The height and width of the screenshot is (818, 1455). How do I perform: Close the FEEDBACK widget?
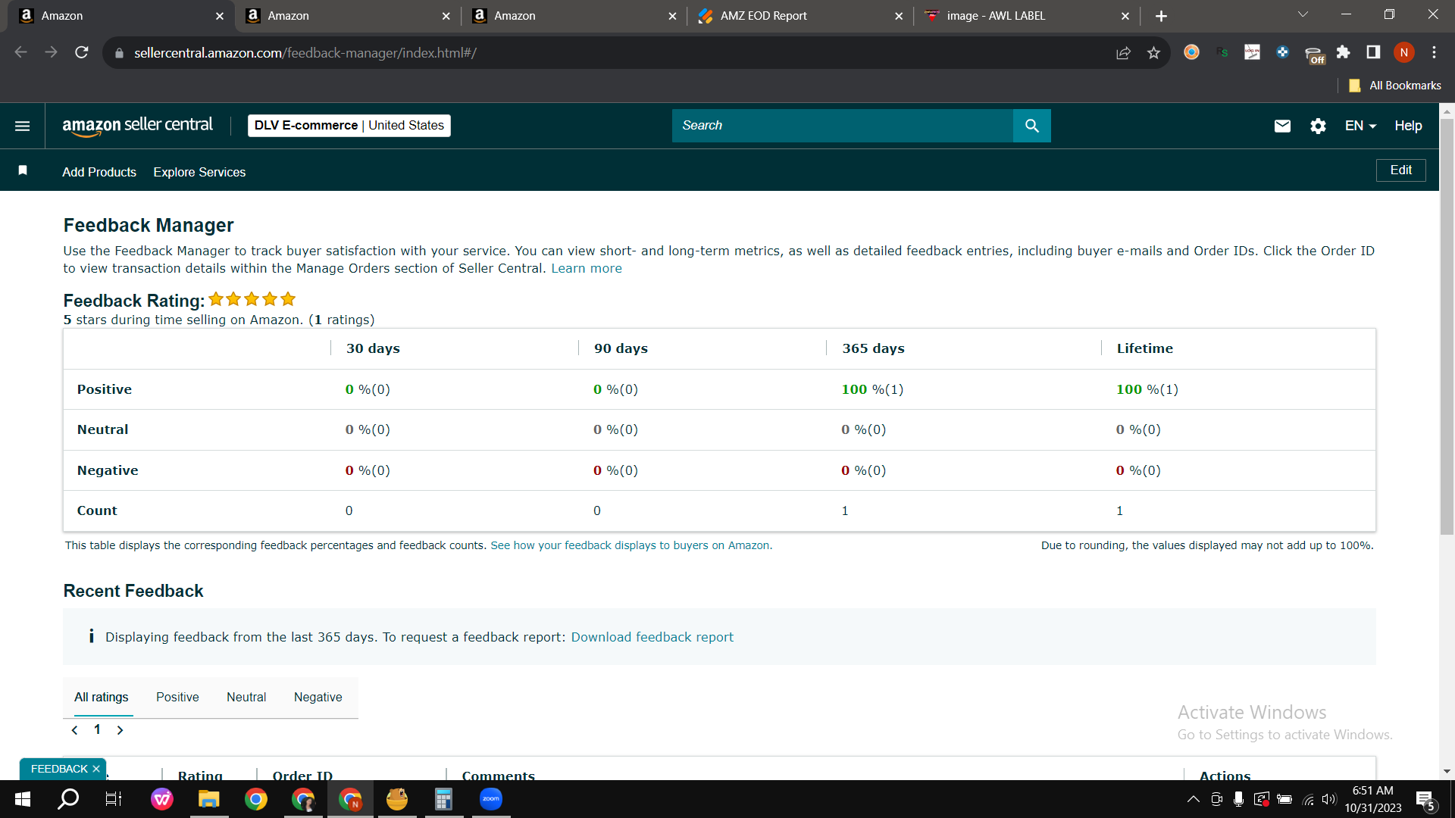(96, 769)
